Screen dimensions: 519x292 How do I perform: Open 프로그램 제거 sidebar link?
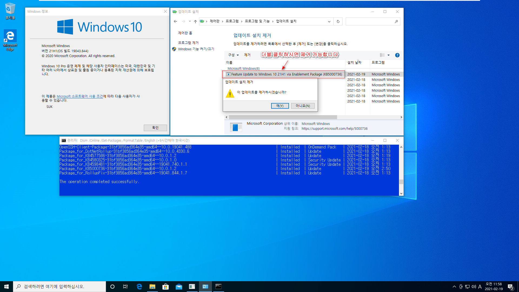click(188, 43)
